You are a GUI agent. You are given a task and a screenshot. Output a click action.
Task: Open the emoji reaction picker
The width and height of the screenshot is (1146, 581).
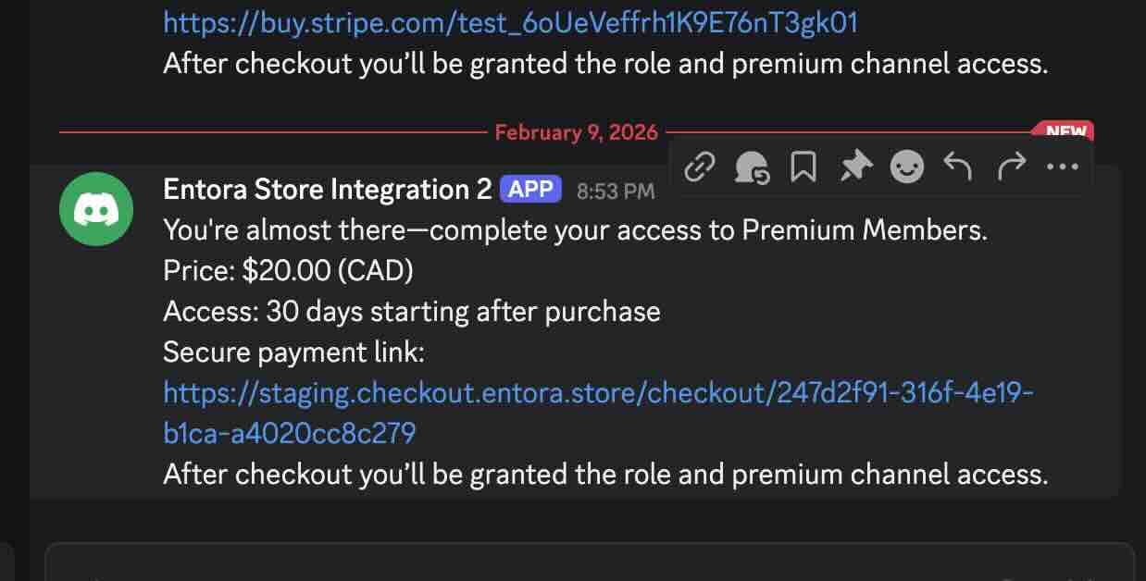[x=907, y=167]
